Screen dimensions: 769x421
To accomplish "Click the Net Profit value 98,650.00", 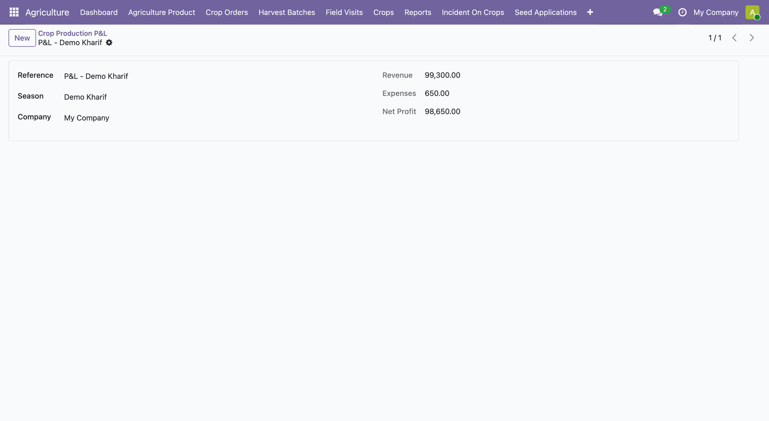I will point(442,111).
